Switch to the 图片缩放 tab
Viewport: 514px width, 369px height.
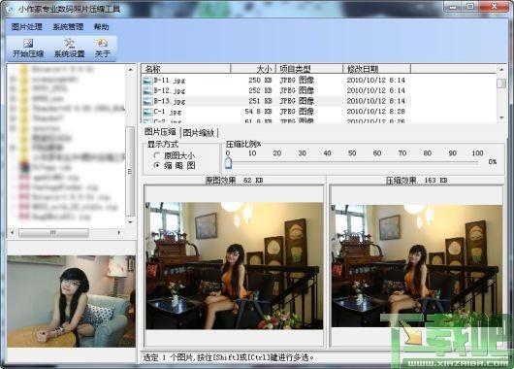[199, 133]
